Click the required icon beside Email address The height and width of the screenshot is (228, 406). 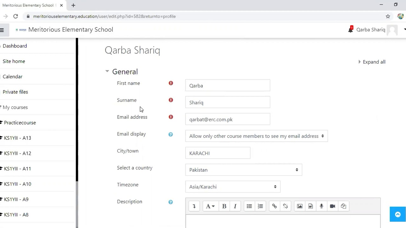[x=171, y=117]
